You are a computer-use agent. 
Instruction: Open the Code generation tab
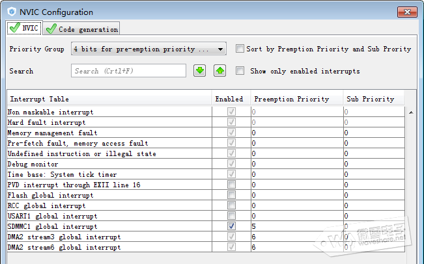pos(81,29)
